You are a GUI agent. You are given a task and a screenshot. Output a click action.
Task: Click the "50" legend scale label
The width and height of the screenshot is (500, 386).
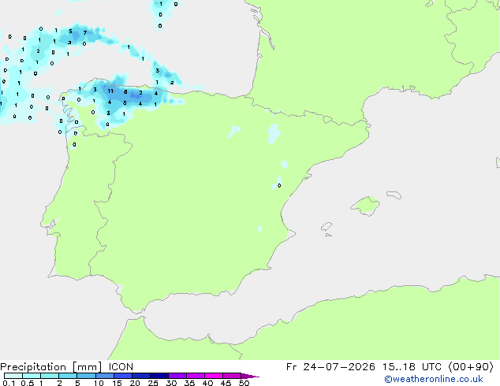click(244, 383)
